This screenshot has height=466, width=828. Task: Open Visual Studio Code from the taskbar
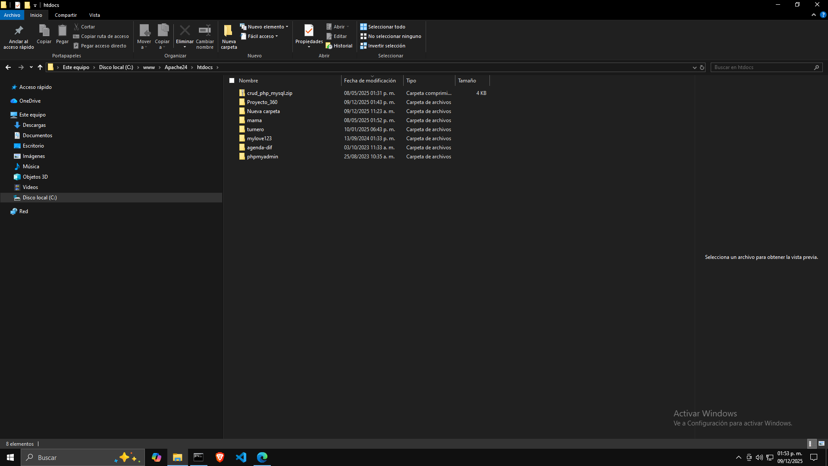pyautogui.click(x=241, y=457)
